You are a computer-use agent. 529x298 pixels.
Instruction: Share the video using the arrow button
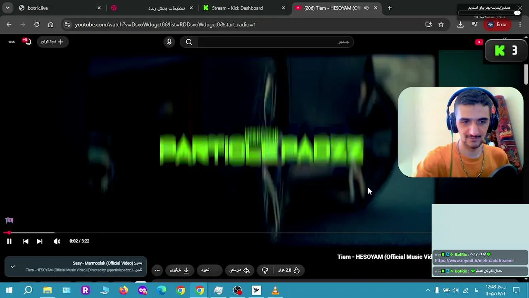coord(240,270)
